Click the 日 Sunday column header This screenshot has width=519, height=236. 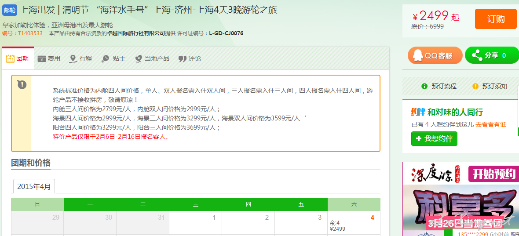click(x=37, y=204)
